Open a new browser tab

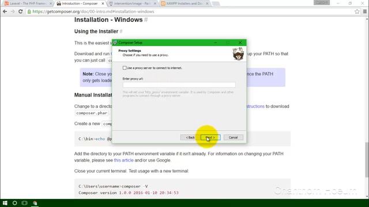(x=216, y=3)
